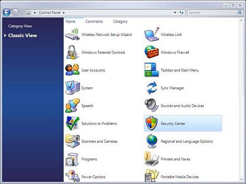Sort items by the Category column header
Screen dimensions: 246x184
(120, 22)
